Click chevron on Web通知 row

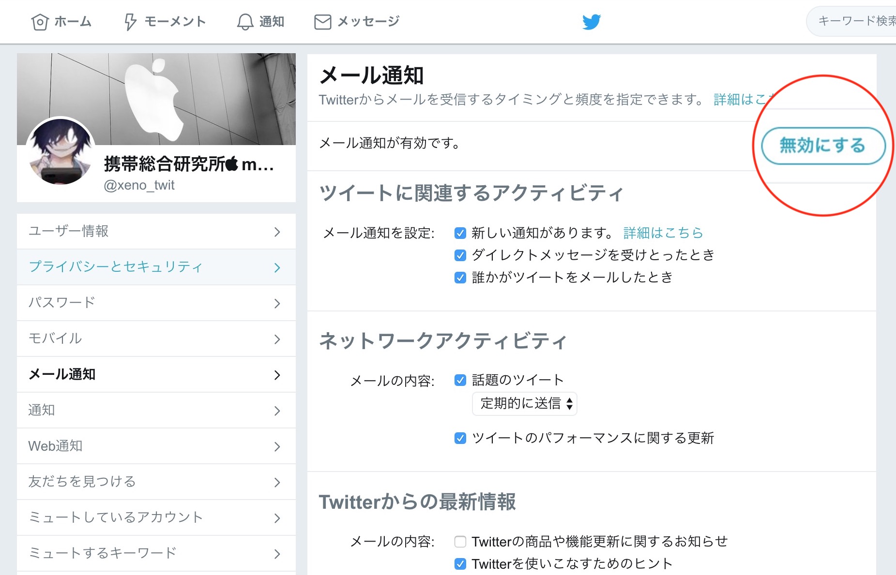[x=277, y=446]
